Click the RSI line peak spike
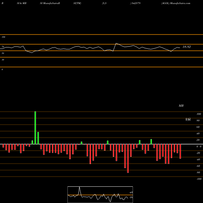Viewport: 203px width, 203px height. (116, 43)
